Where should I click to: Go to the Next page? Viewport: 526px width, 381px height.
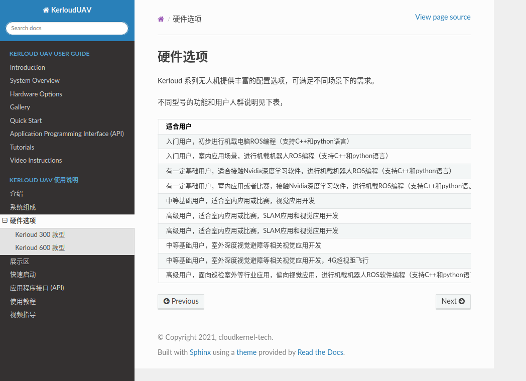453,301
